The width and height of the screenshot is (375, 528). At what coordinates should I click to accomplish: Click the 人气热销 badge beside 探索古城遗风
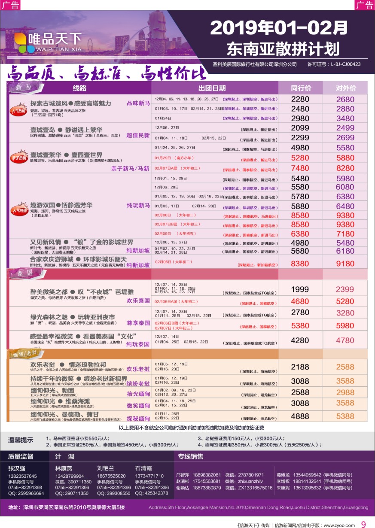(x=19, y=110)
